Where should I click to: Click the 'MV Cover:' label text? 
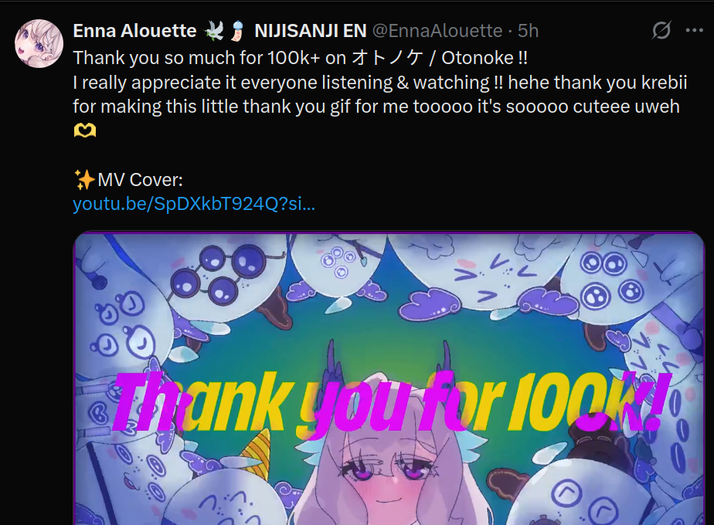tap(141, 180)
